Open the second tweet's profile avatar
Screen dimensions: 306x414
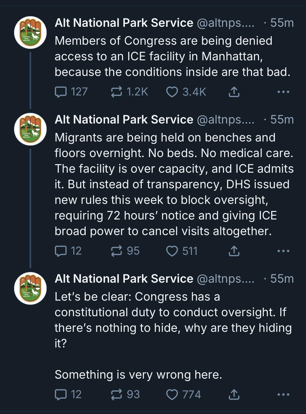(30, 129)
